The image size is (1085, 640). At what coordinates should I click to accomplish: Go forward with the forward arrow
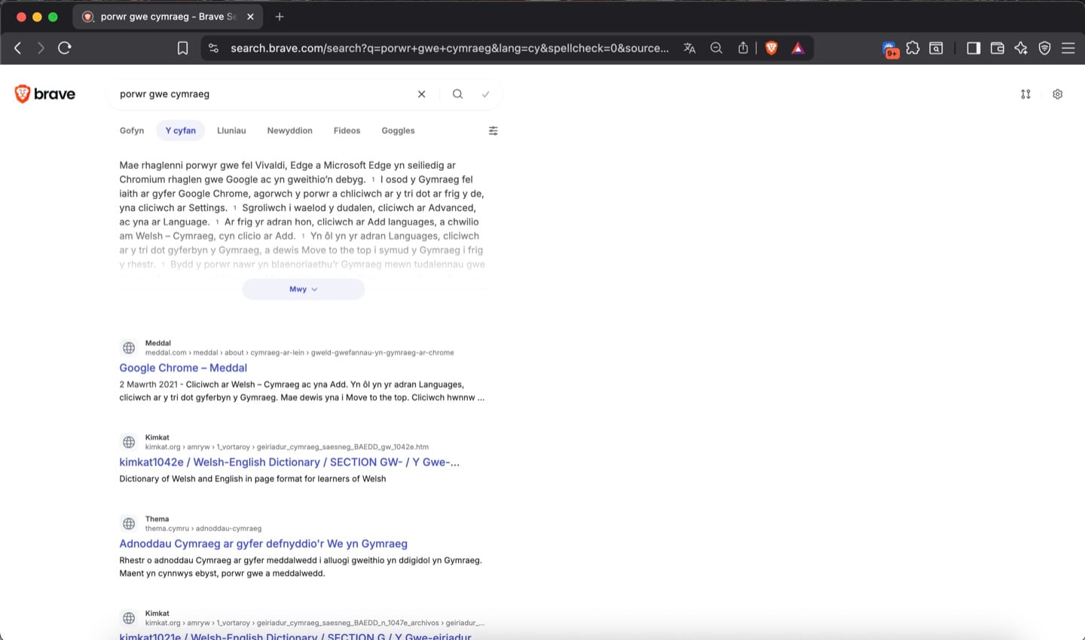point(41,48)
